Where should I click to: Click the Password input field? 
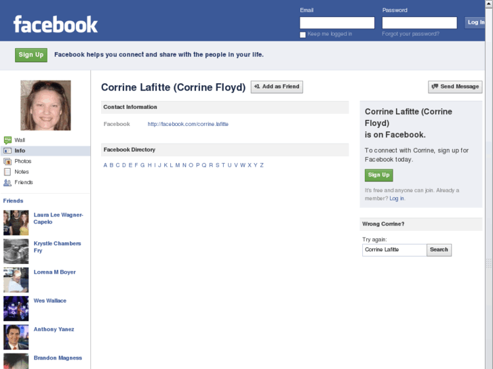coord(420,22)
